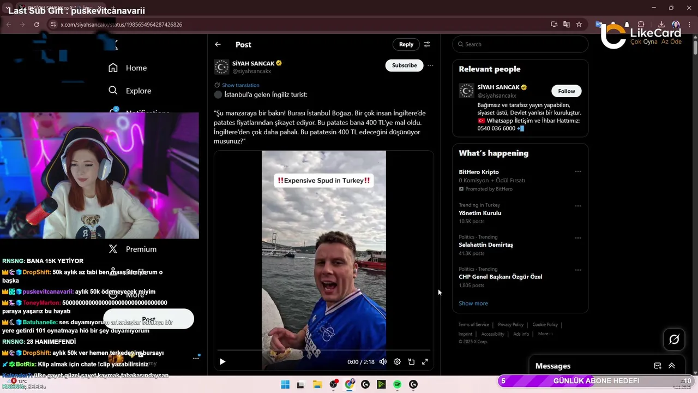Click Show translation link
This screenshot has height=393, width=698.
click(x=240, y=85)
